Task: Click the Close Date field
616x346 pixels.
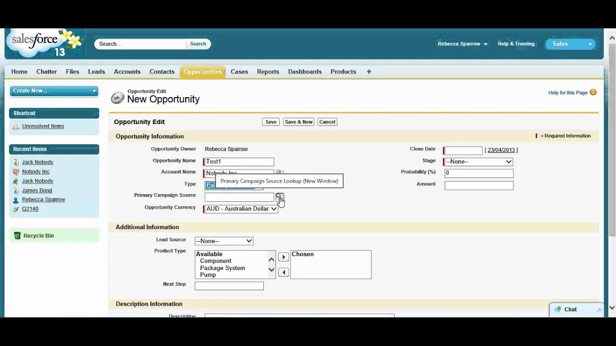Action: point(463,150)
